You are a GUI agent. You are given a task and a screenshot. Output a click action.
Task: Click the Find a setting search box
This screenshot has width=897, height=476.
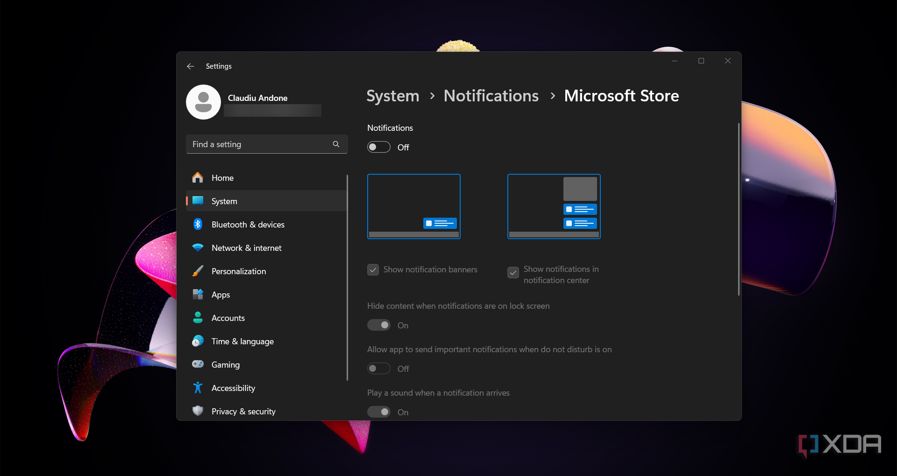point(267,144)
